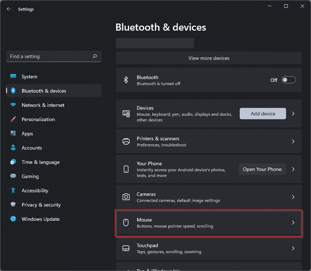Image resolution: width=311 pixels, height=271 pixels.
Task: Go to Time & language
Action: pos(54,162)
